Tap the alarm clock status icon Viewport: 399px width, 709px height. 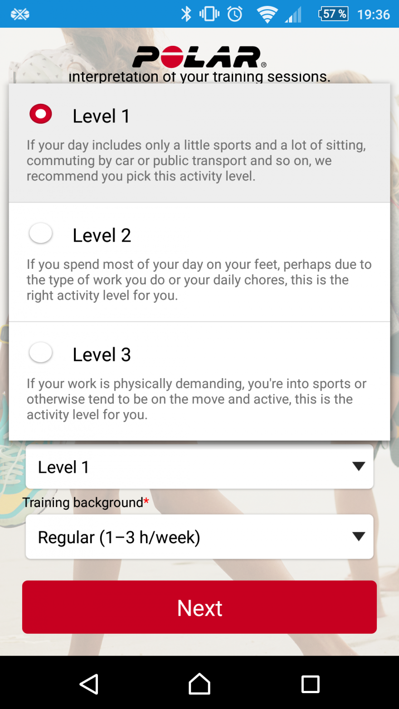click(x=235, y=14)
